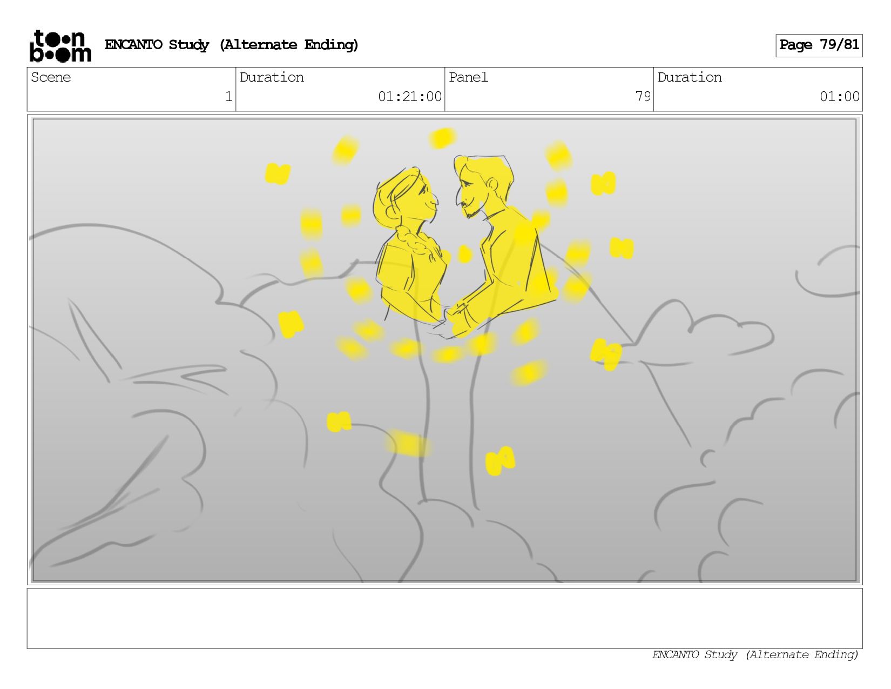Click the Page 79/81 box
Screen dimensions: 891x689
pyautogui.click(x=819, y=45)
